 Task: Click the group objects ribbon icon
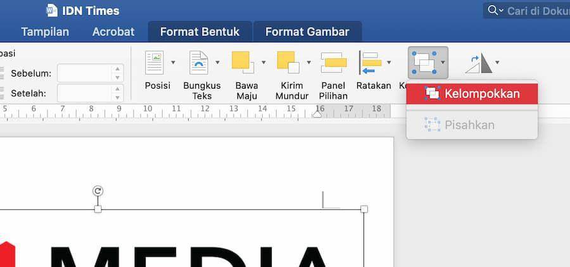[424, 63]
